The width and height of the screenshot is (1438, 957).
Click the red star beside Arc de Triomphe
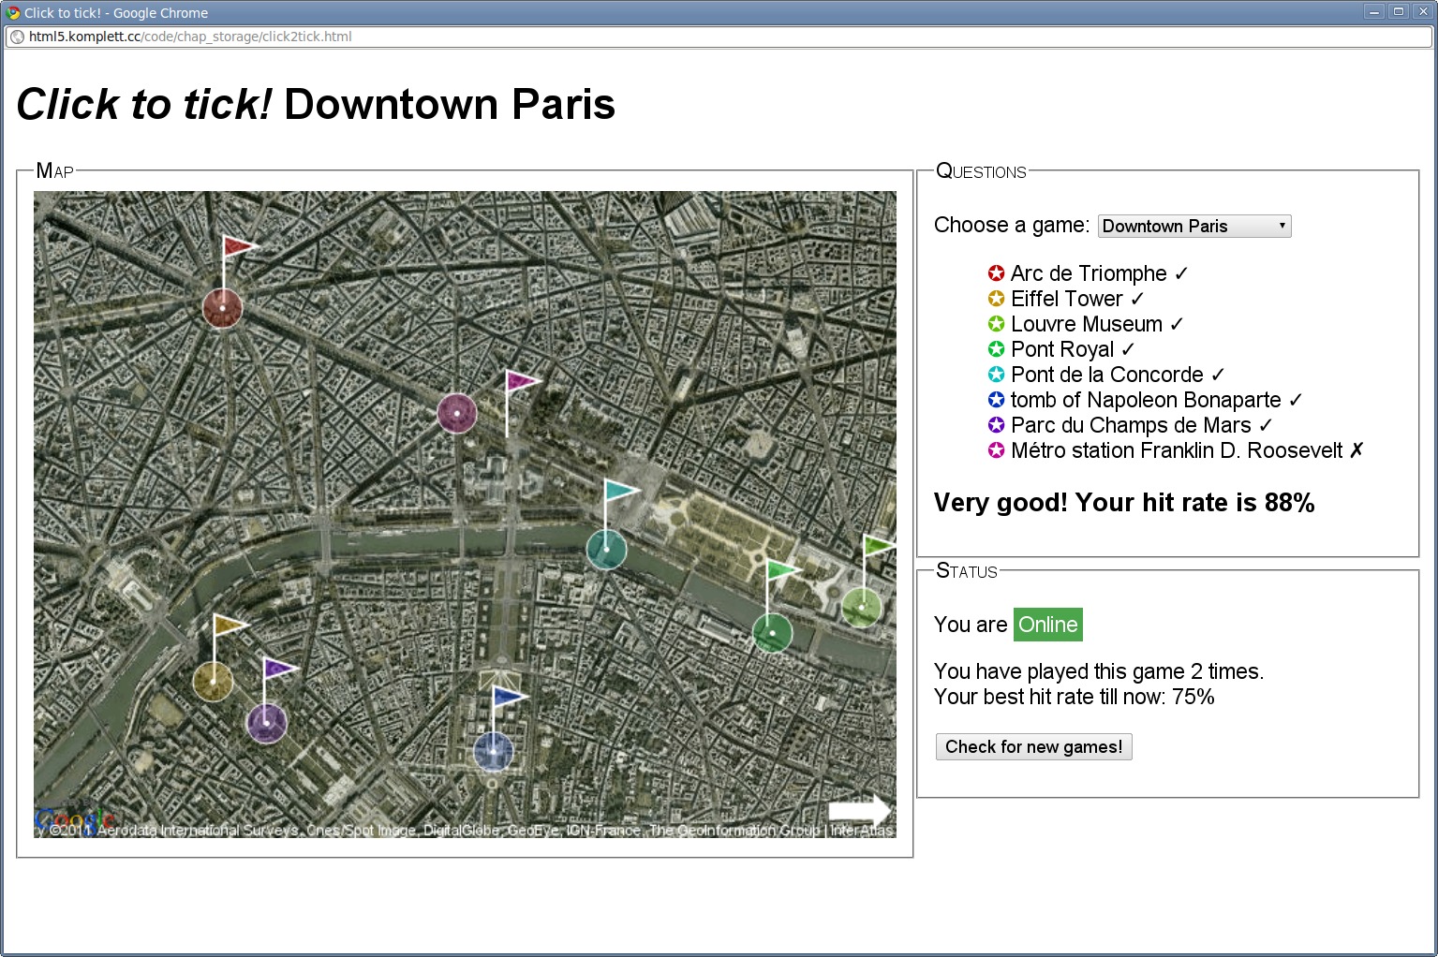[996, 273]
